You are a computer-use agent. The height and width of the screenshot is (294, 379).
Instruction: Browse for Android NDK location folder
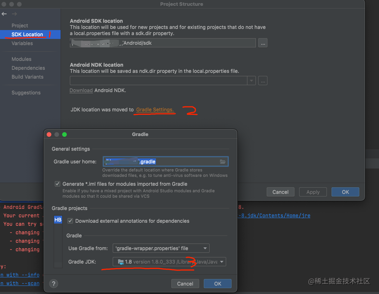(x=263, y=81)
